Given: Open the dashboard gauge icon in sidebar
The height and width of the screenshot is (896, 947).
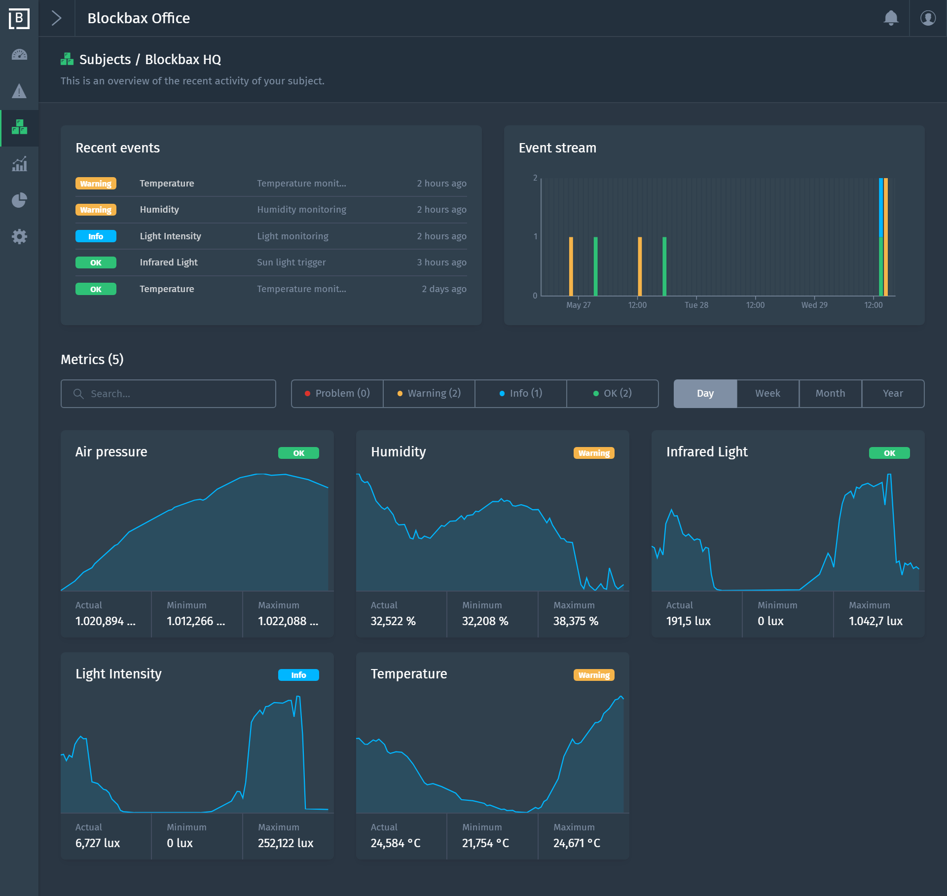Looking at the screenshot, I should 19,55.
